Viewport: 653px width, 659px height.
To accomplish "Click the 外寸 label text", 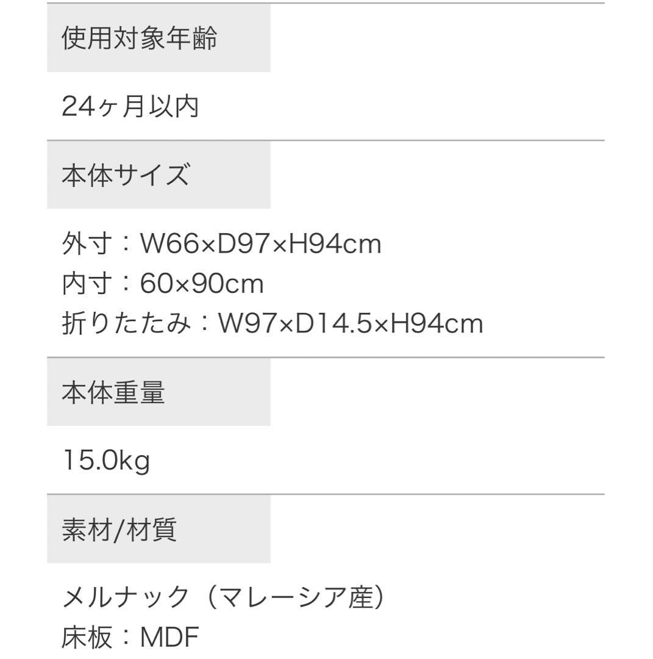I will (x=87, y=243).
